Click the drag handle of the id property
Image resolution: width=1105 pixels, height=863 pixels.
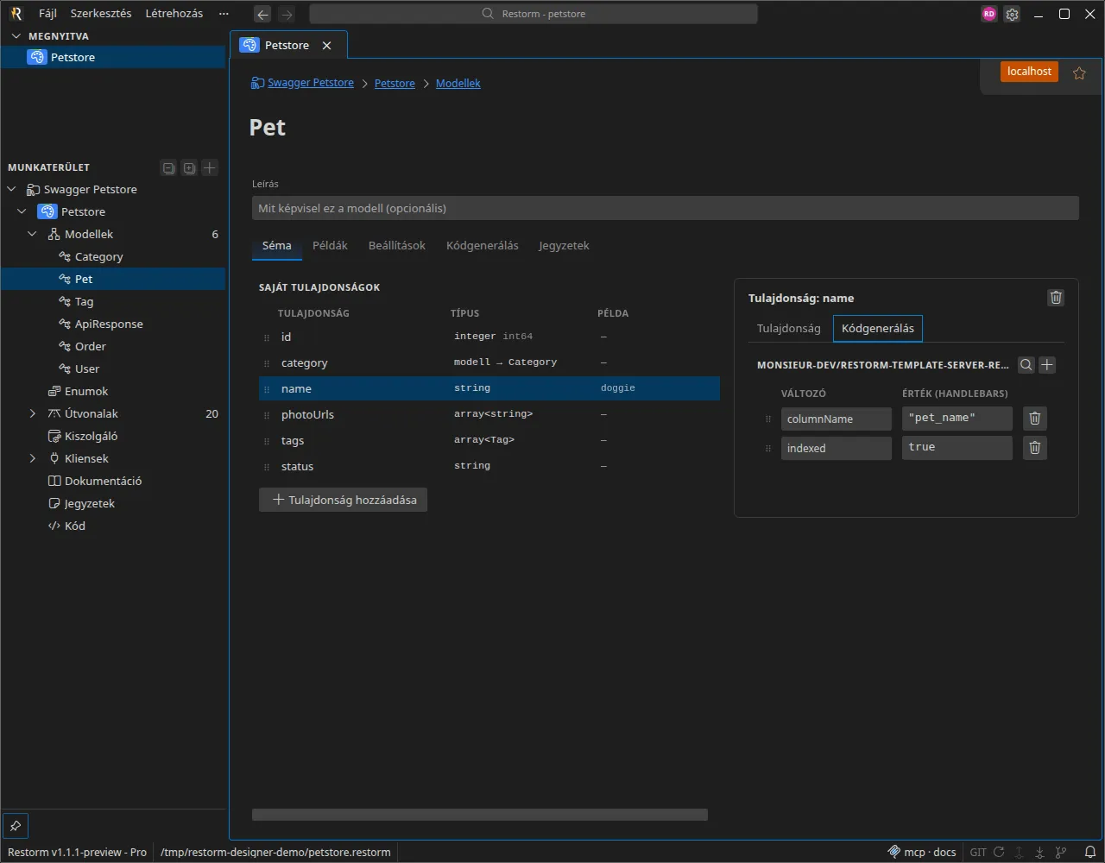point(267,337)
